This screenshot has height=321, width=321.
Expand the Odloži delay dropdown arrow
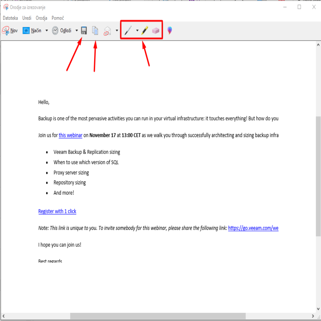(77, 30)
